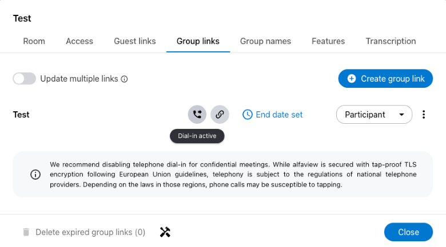
Task: Click the copy link chain icon
Action: pyautogui.click(x=220, y=115)
